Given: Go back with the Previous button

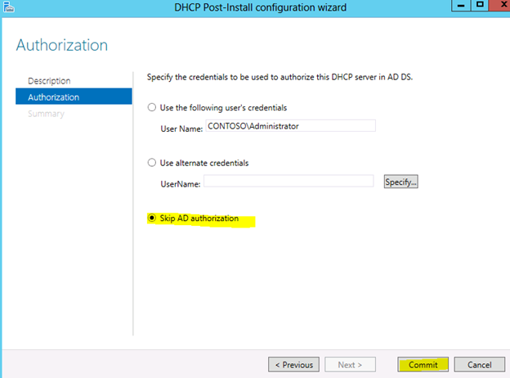Looking at the screenshot, I should (x=293, y=364).
